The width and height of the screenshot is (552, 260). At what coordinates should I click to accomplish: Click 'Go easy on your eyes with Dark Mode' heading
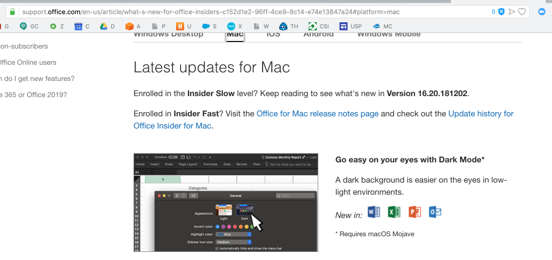(x=410, y=159)
